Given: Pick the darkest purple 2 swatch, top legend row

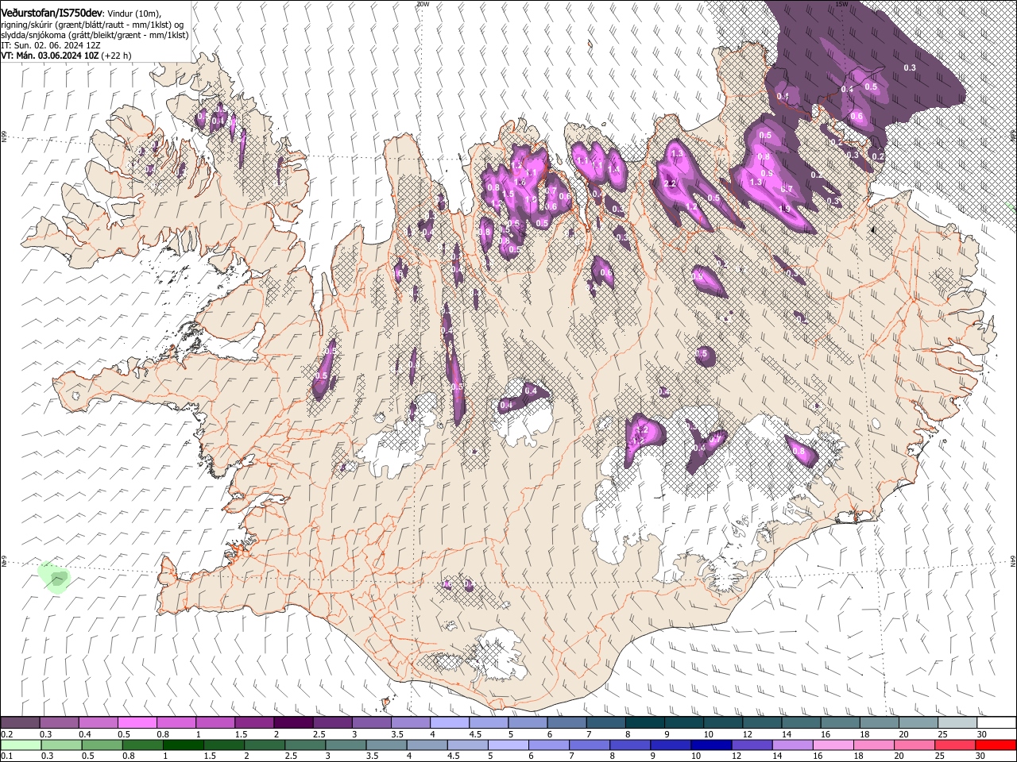Looking at the screenshot, I should tap(293, 723).
